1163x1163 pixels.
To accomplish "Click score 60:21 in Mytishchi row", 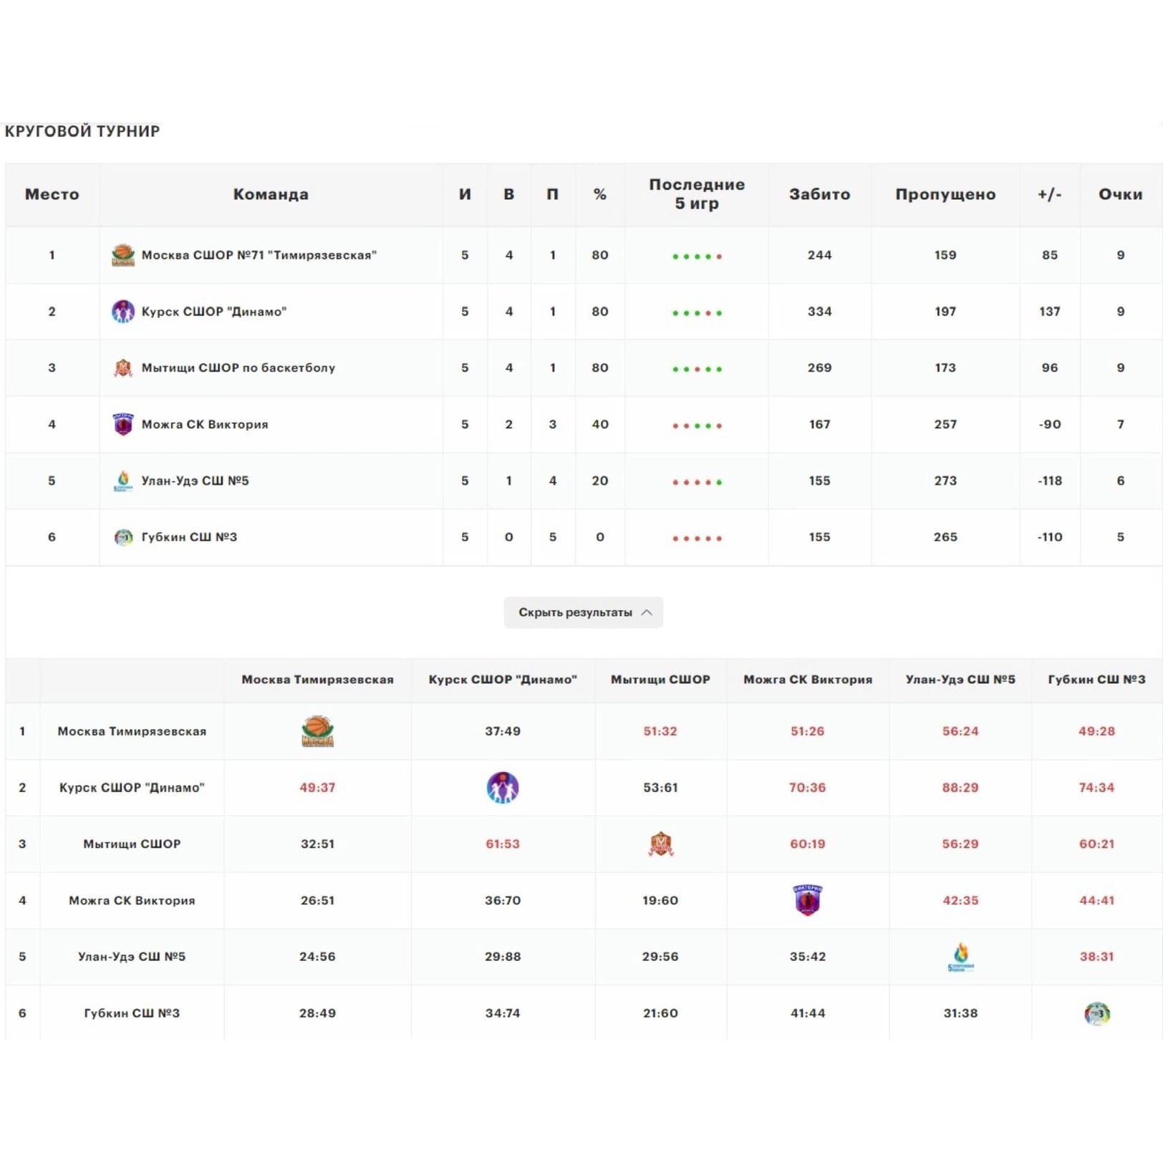I will click(1096, 844).
